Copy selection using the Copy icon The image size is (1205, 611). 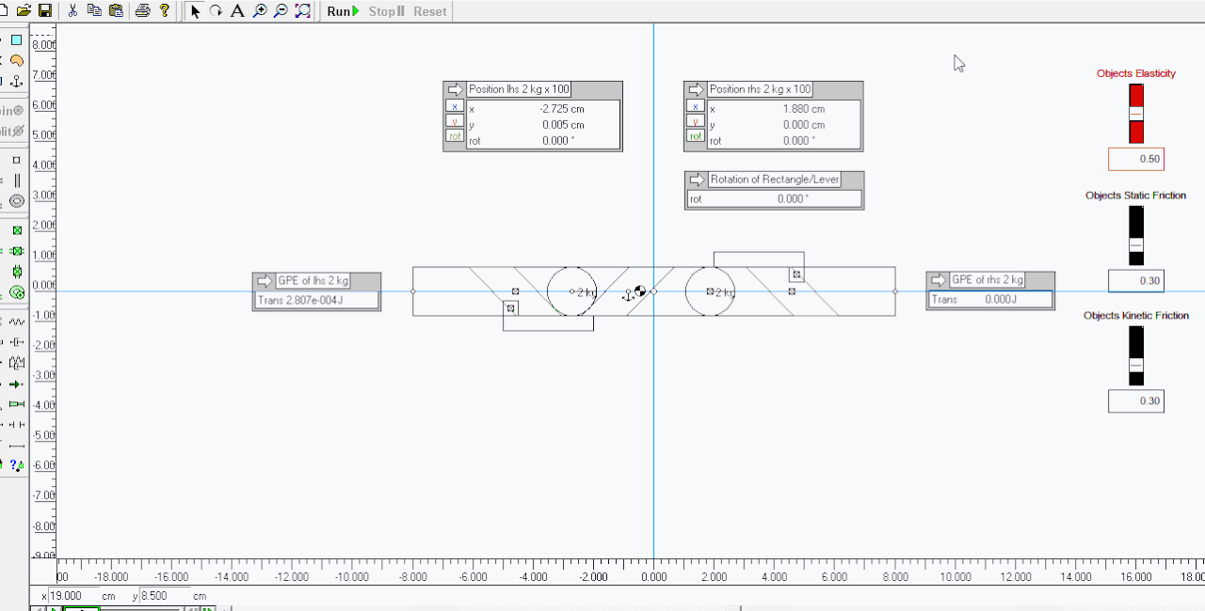coord(94,10)
